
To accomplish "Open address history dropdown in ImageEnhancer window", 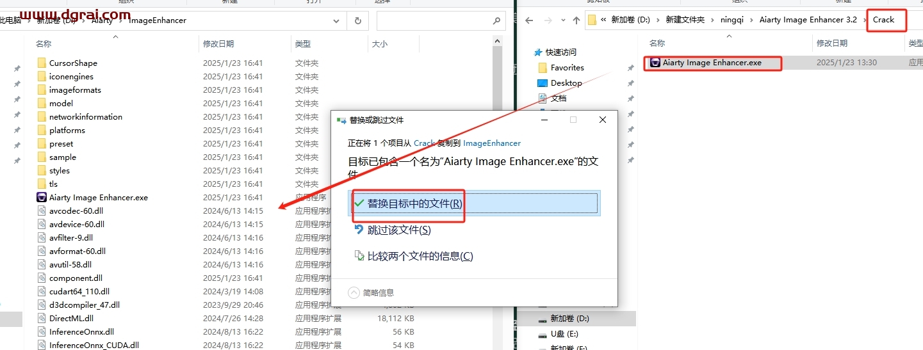I will (x=337, y=20).
